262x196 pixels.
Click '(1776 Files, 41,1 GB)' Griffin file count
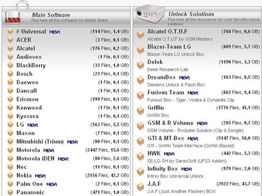click(x=238, y=108)
